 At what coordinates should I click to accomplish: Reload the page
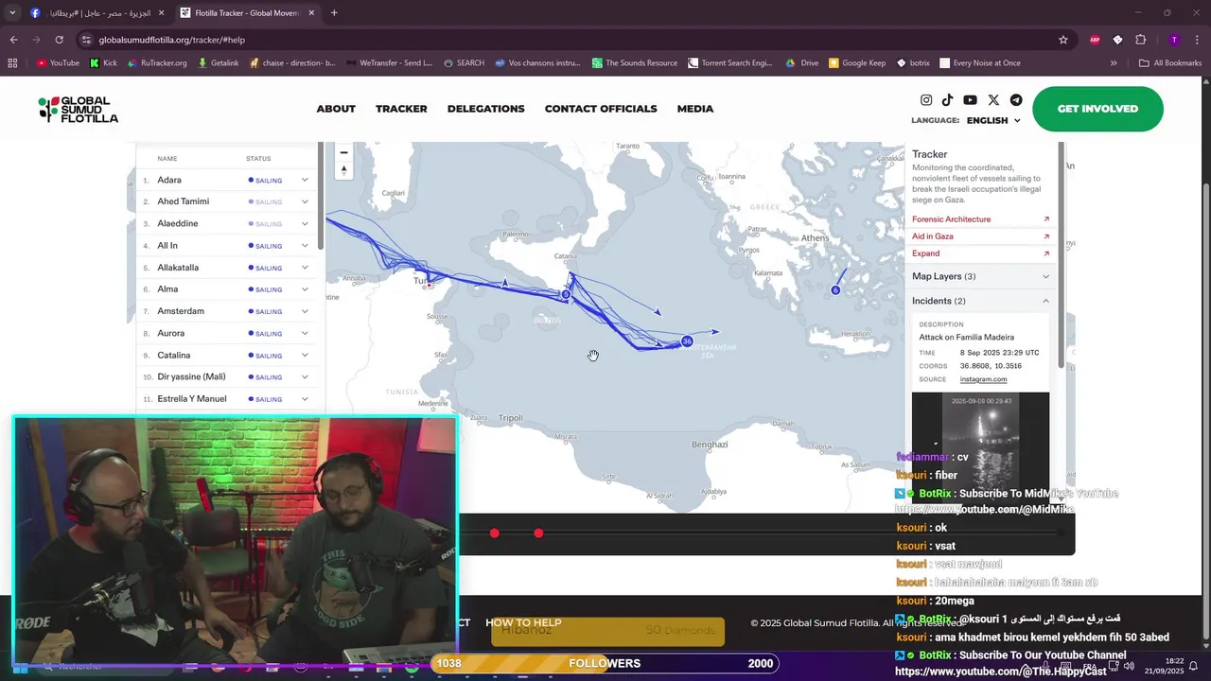[59, 40]
